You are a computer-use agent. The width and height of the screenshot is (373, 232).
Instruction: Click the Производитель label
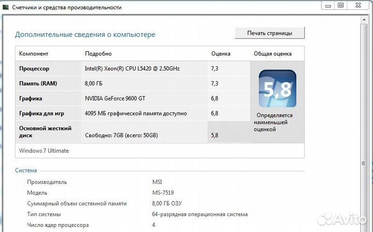click(47, 182)
